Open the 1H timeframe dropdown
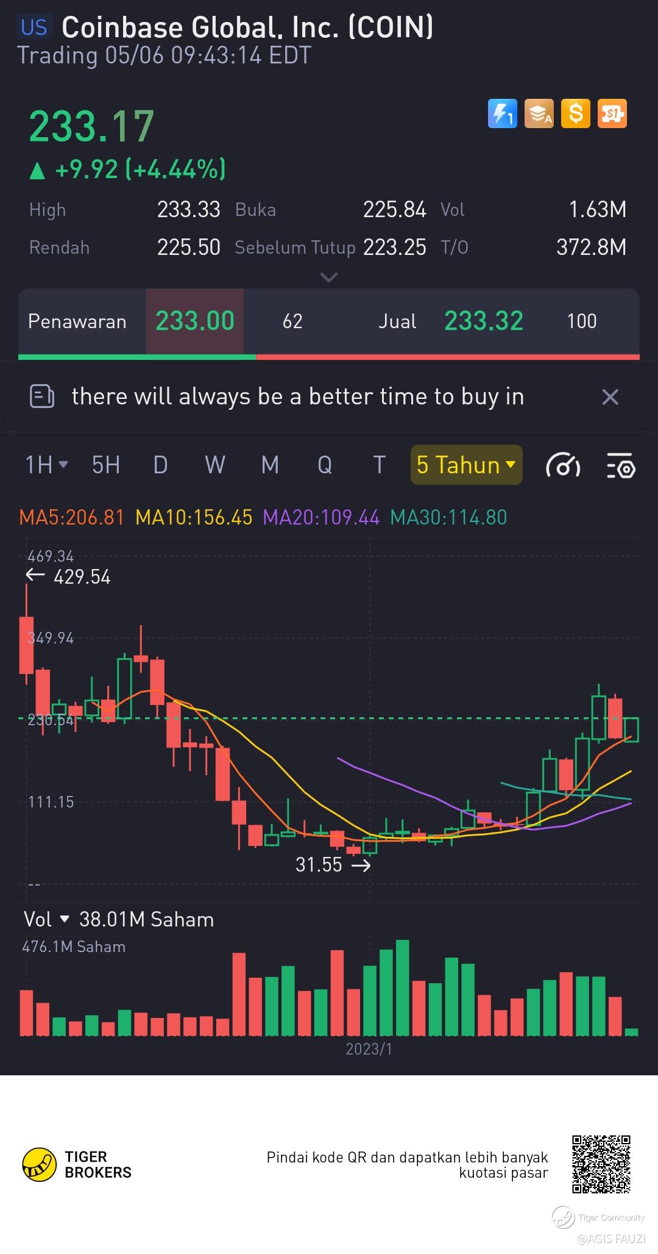 (x=46, y=465)
